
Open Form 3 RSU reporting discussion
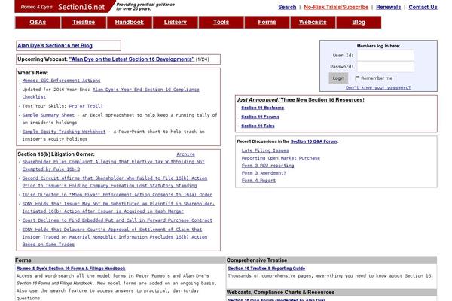267,166
